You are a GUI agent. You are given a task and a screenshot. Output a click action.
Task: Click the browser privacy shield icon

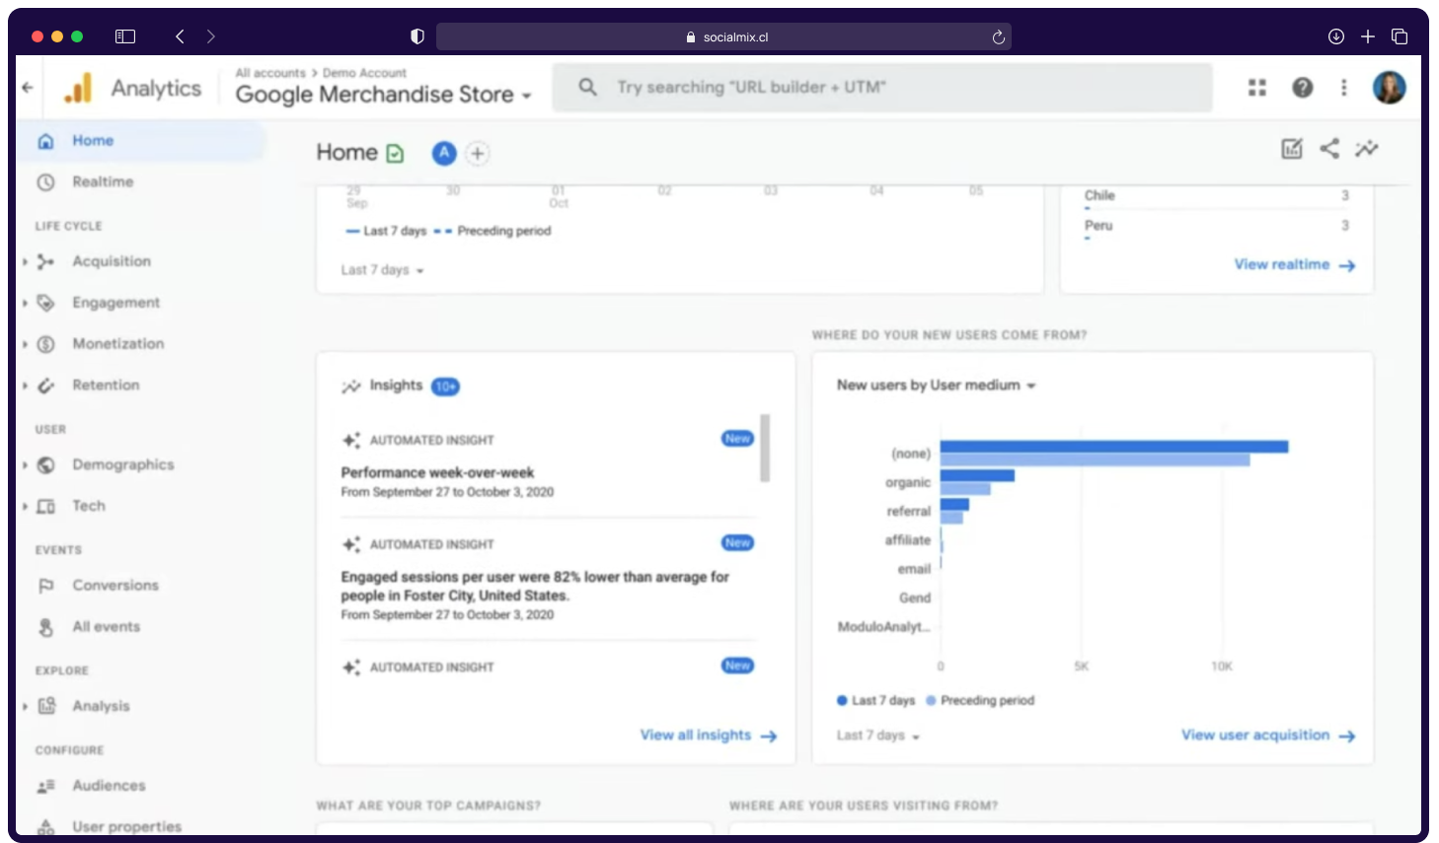point(417,36)
